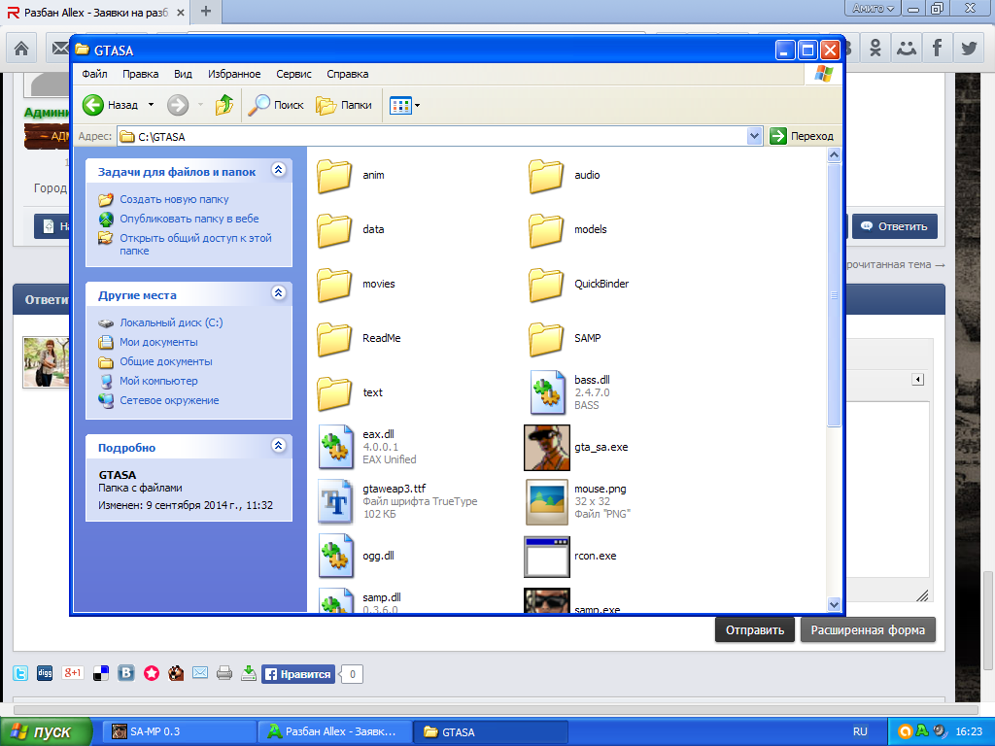The width and height of the screenshot is (995, 746).
Task: Select the mouse.png image icon
Action: coord(547,502)
